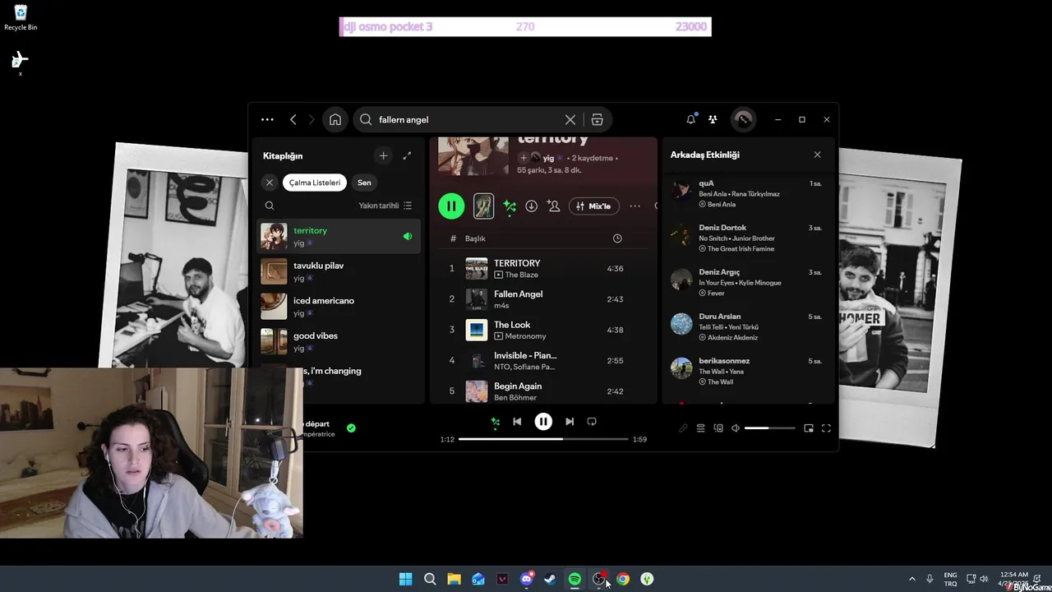
Task: Clear library filters with the X chip
Action: coord(270,183)
